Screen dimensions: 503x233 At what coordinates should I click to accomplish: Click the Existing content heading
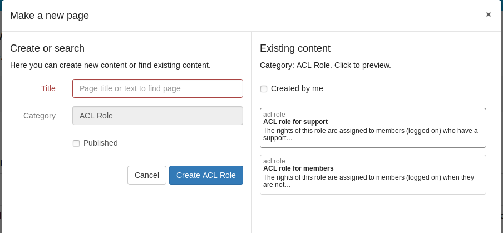click(x=295, y=48)
